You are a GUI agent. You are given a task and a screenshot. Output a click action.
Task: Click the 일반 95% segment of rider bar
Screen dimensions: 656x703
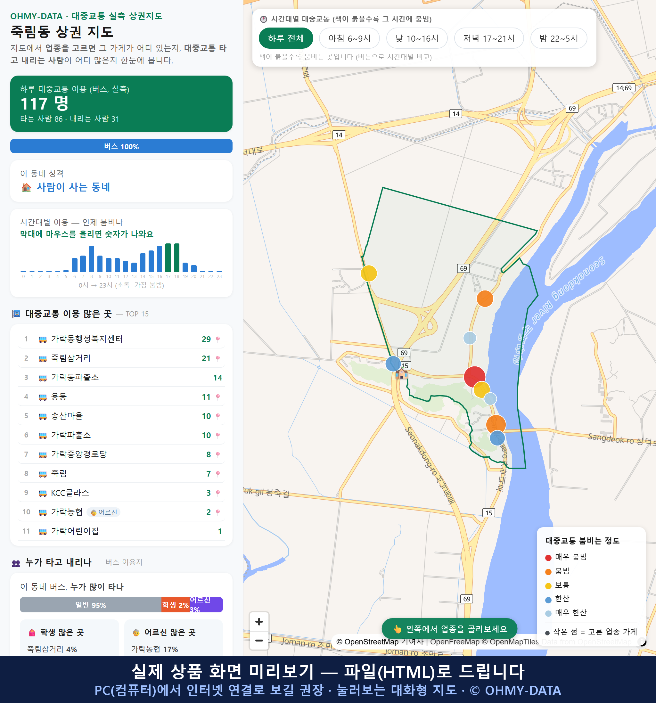pos(91,605)
